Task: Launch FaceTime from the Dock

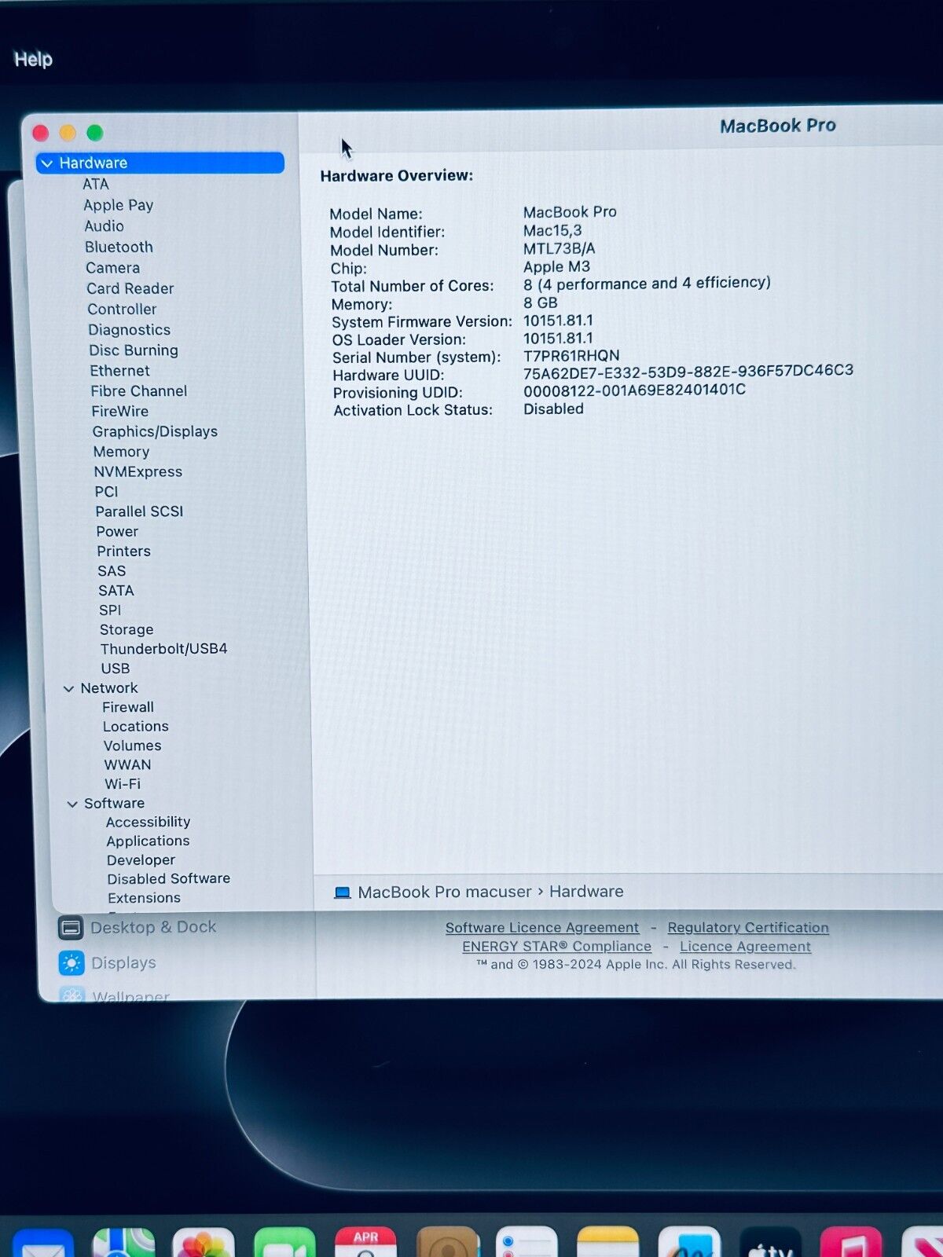Action: click(x=284, y=1243)
